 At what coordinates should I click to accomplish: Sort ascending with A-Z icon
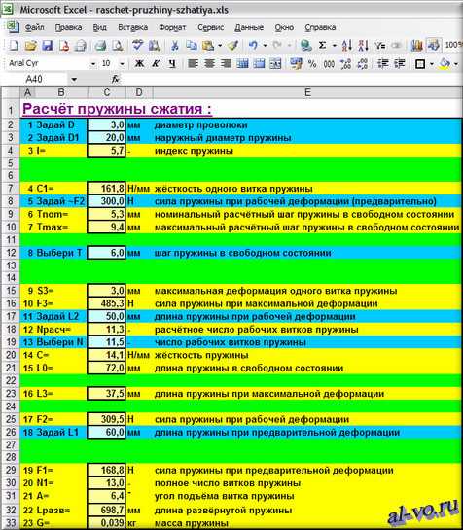tap(347, 45)
